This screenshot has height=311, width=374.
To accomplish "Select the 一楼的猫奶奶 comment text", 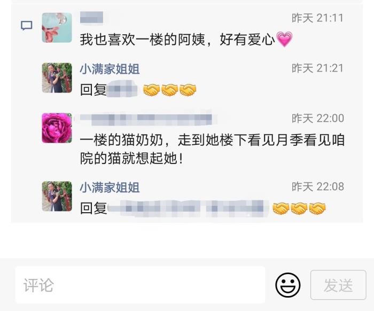I will (x=212, y=149).
